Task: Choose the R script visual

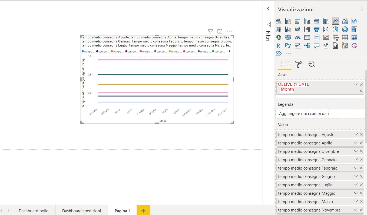Action: (x=279, y=45)
